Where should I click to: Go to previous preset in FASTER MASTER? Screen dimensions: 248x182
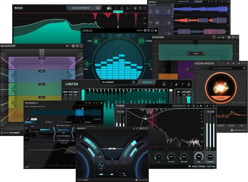(x=197, y=68)
